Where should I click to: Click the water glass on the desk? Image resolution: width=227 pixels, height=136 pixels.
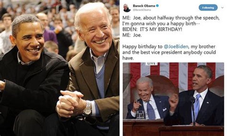tap(140, 115)
